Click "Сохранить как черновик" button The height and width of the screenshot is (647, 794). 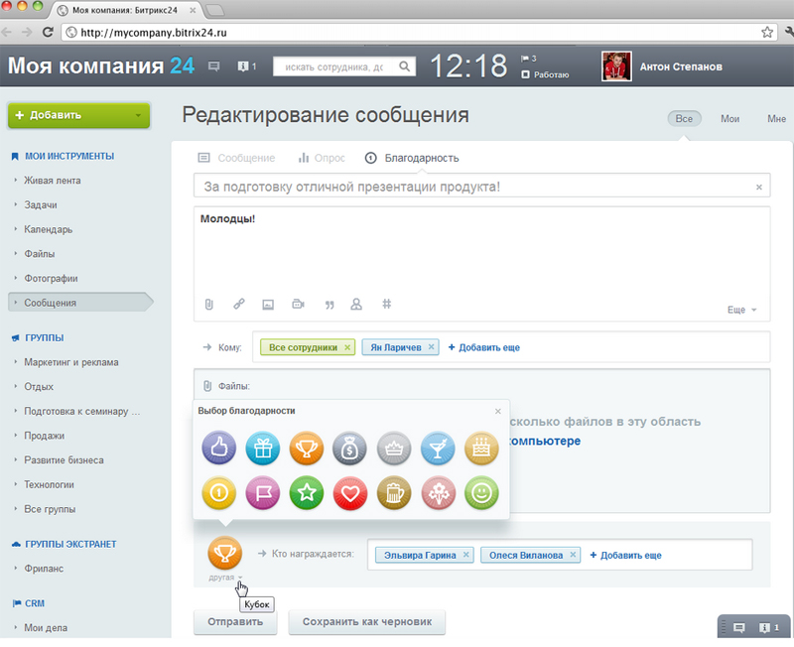[x=367, y=622]
